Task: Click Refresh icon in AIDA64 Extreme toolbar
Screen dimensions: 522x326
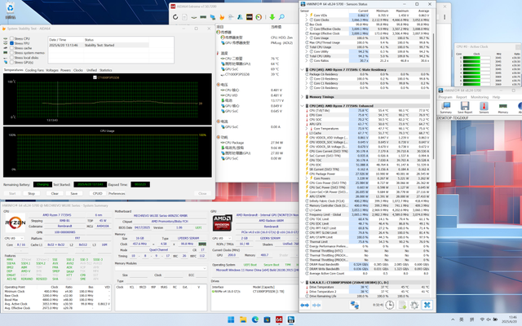Action: click(175, 17)
